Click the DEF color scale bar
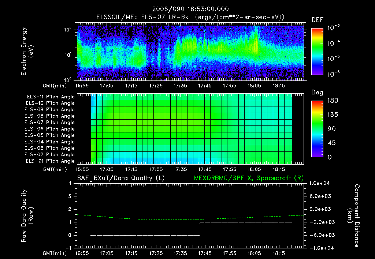This screenshot has height=259, width=375. (x=317, y=52)
